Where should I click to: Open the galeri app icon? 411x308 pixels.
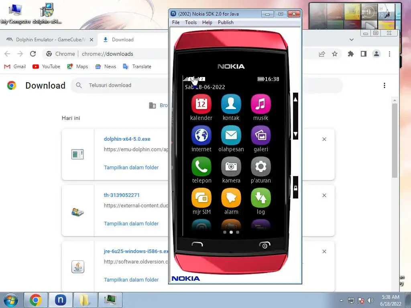260,136
